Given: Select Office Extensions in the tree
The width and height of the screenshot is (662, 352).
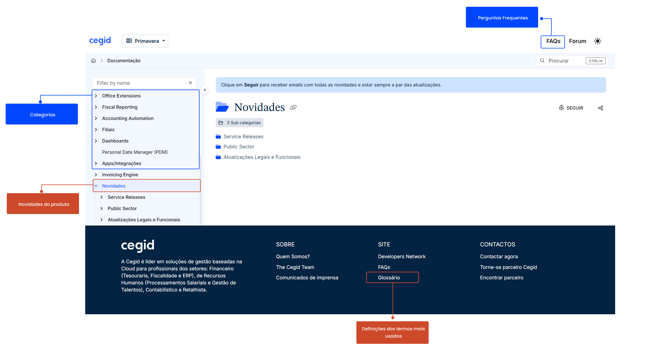Looking at the screenshot, I should point(121,96).
